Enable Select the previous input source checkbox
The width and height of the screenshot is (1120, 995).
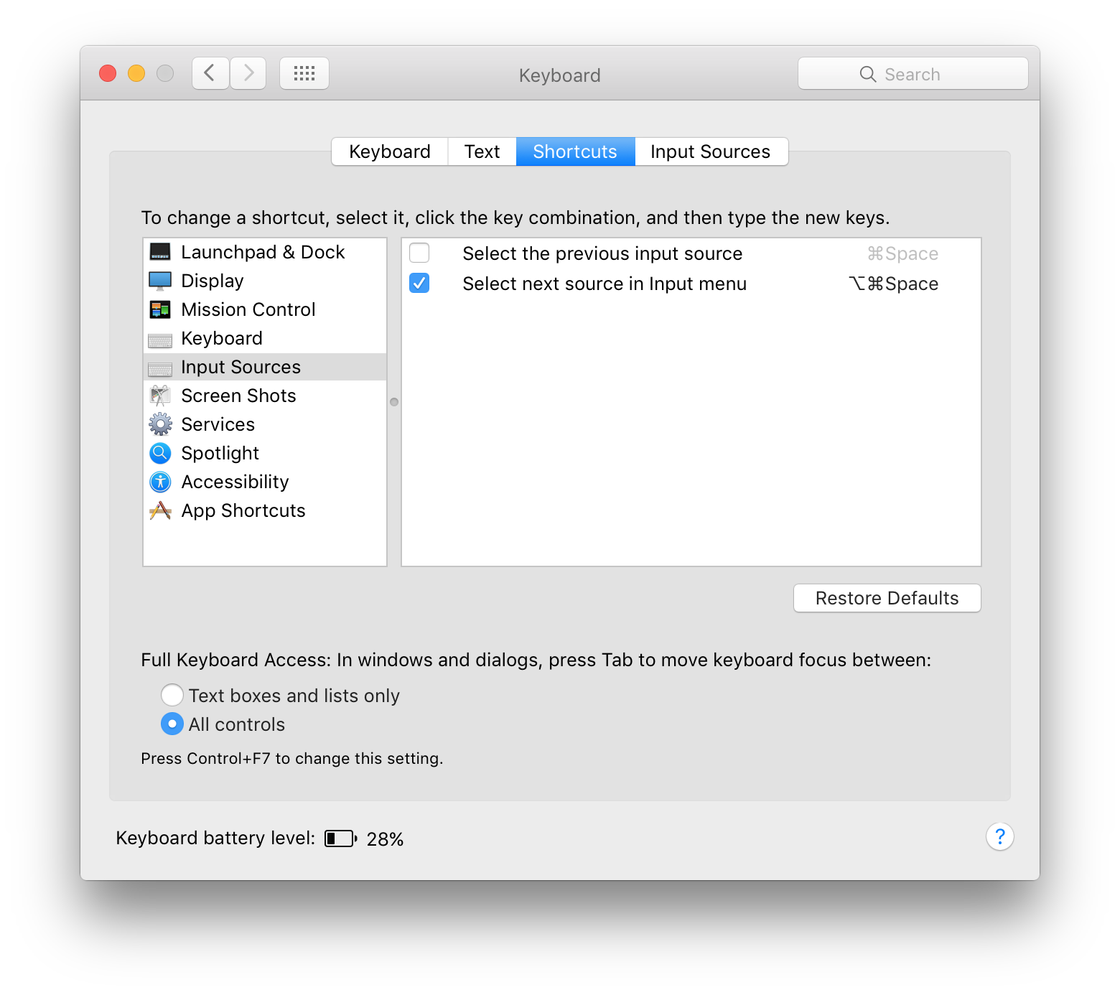[419, 253]
